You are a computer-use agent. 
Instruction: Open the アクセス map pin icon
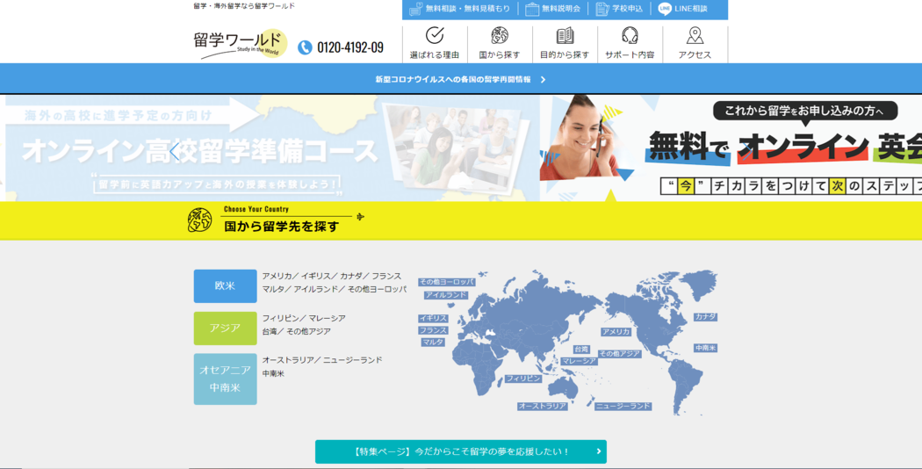point(695,35)
